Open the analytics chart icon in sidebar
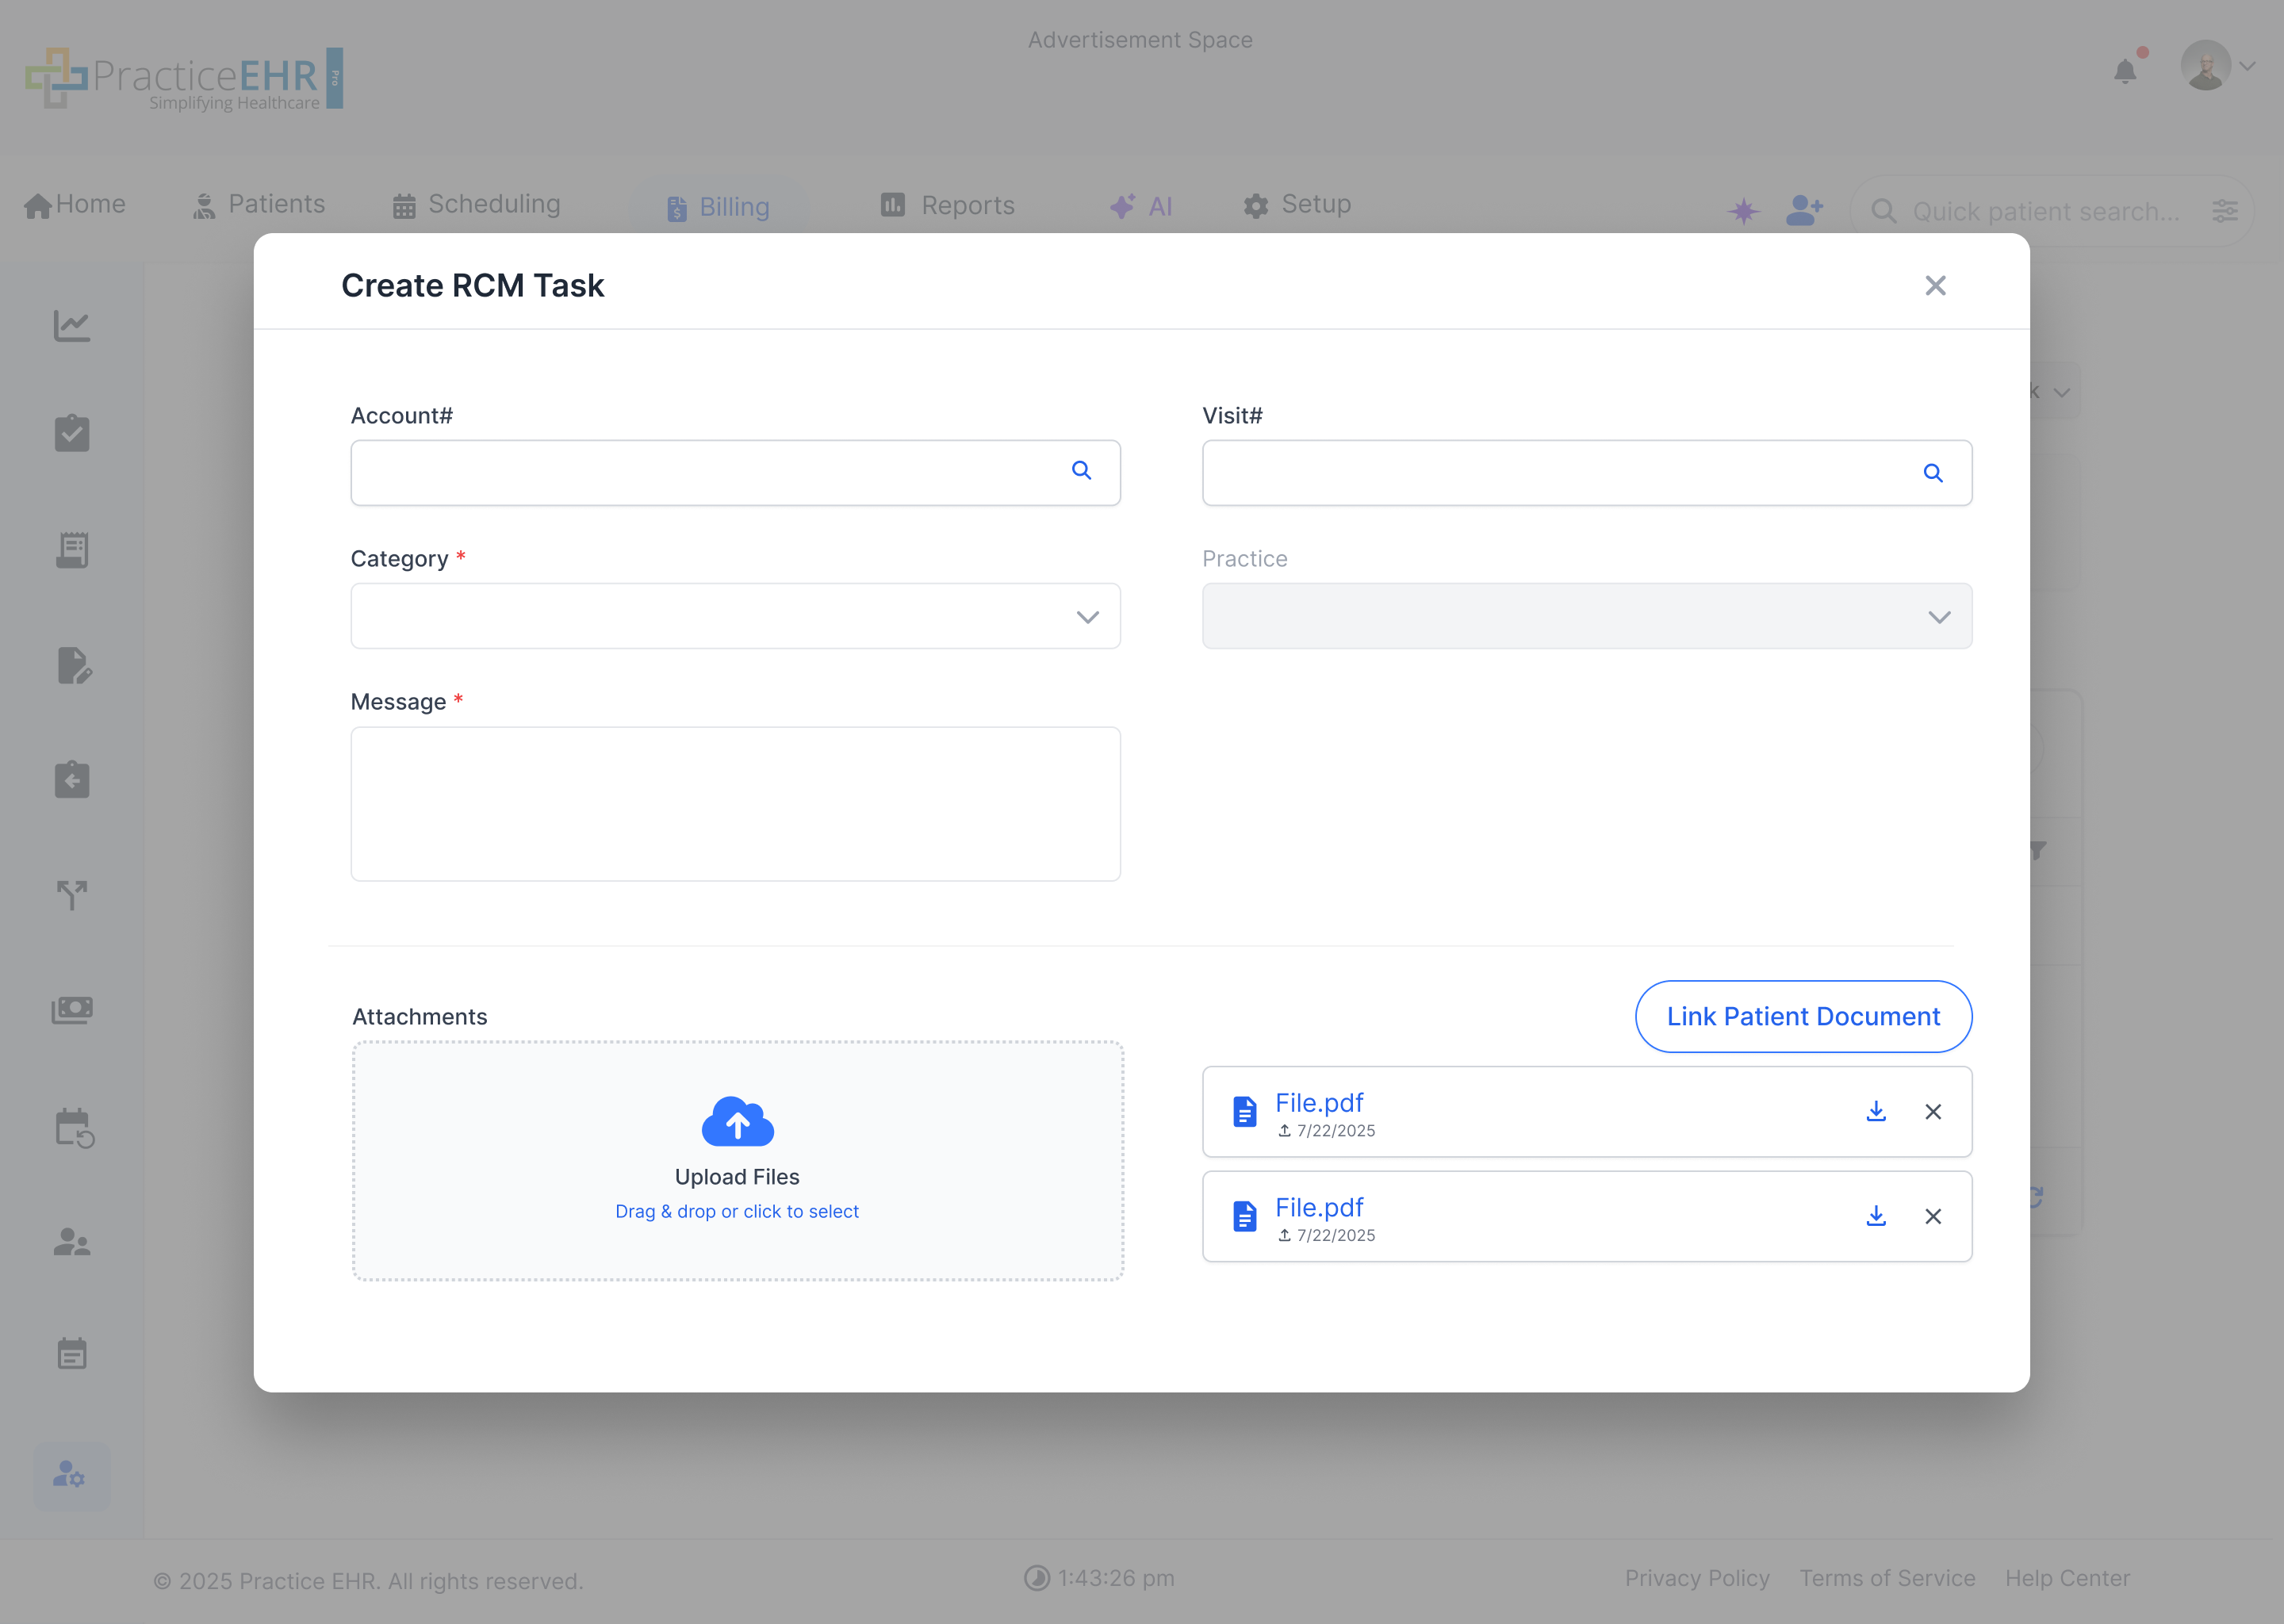This screenshot has height=1624, width=2284. click(x=72, y=326)
